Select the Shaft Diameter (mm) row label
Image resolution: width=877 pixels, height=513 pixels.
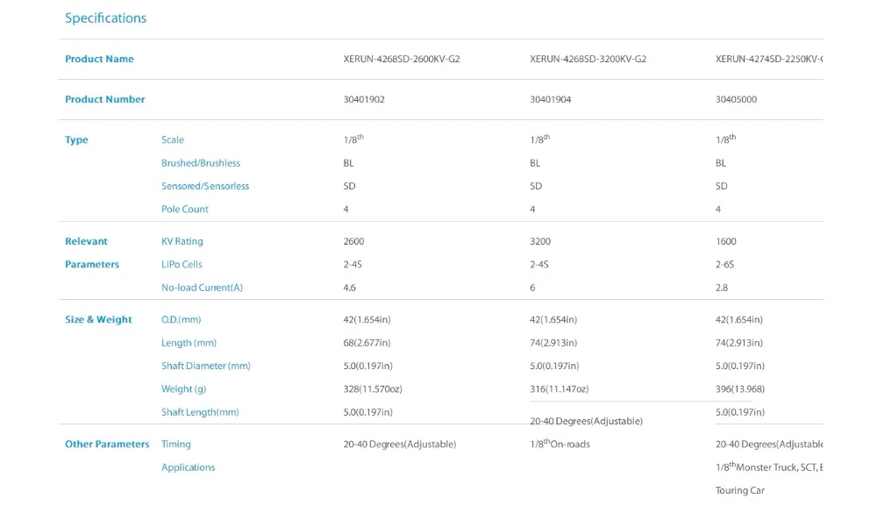tap(206, 366)
